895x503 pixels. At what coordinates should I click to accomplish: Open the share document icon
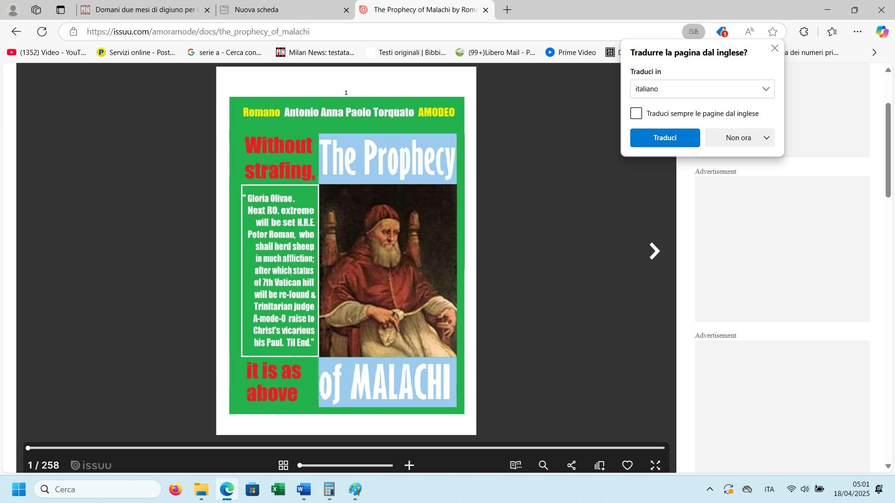tap(571, 465)
